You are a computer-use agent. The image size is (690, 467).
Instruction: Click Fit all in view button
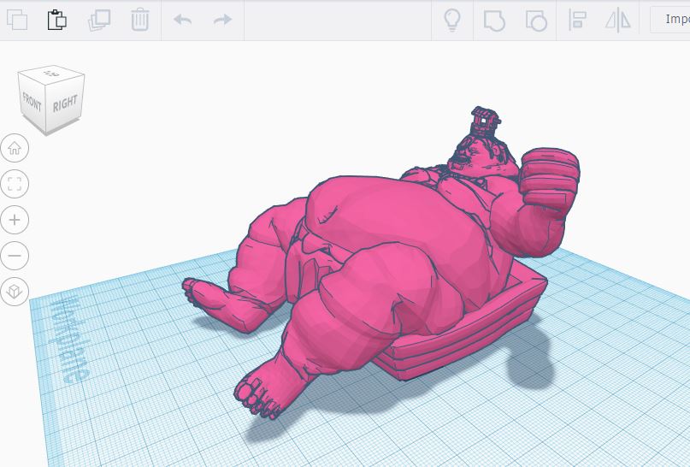coord(15,184)
